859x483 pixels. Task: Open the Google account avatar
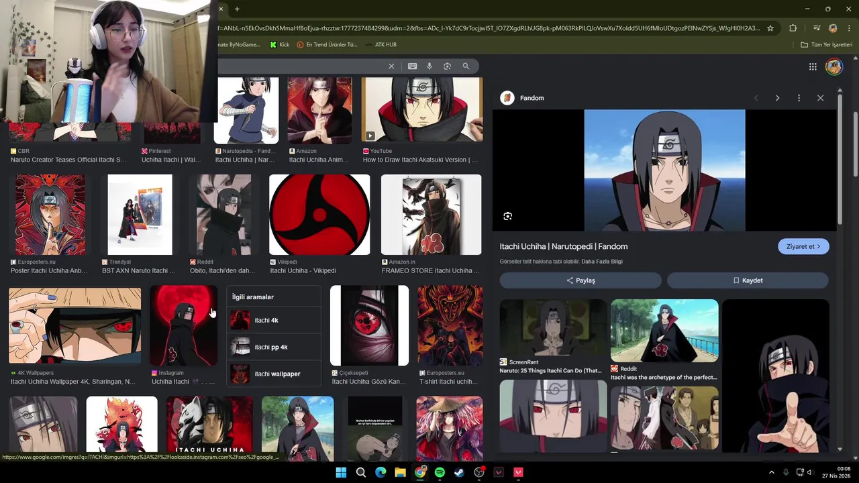(x=834, y=66)
